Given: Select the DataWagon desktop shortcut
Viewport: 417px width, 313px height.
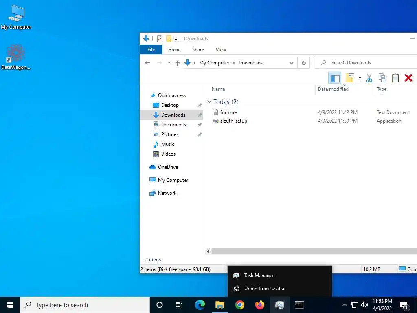Looking at the screenshot, I should tap(15, 57).
